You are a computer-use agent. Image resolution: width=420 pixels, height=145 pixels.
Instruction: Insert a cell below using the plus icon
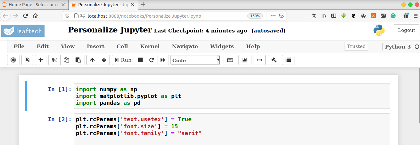tap(41, 60)
